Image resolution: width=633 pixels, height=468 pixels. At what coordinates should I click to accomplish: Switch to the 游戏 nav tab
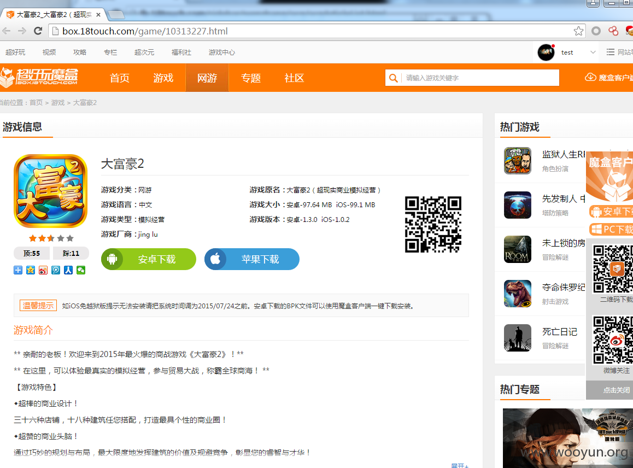[x=163, y=78]
